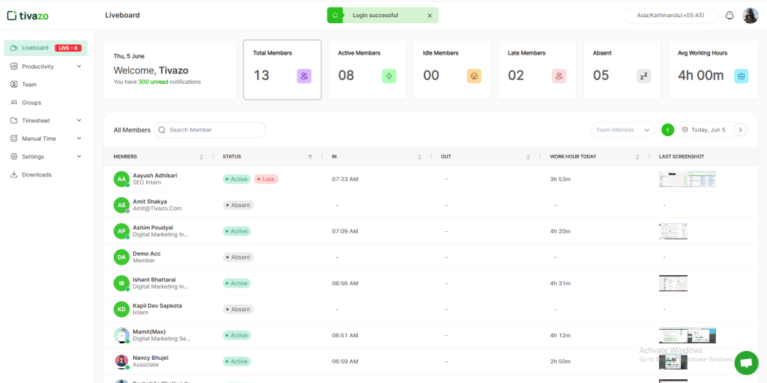767x383 pixels.
Task: Click the Search Member input field
Action: (213, 130)
